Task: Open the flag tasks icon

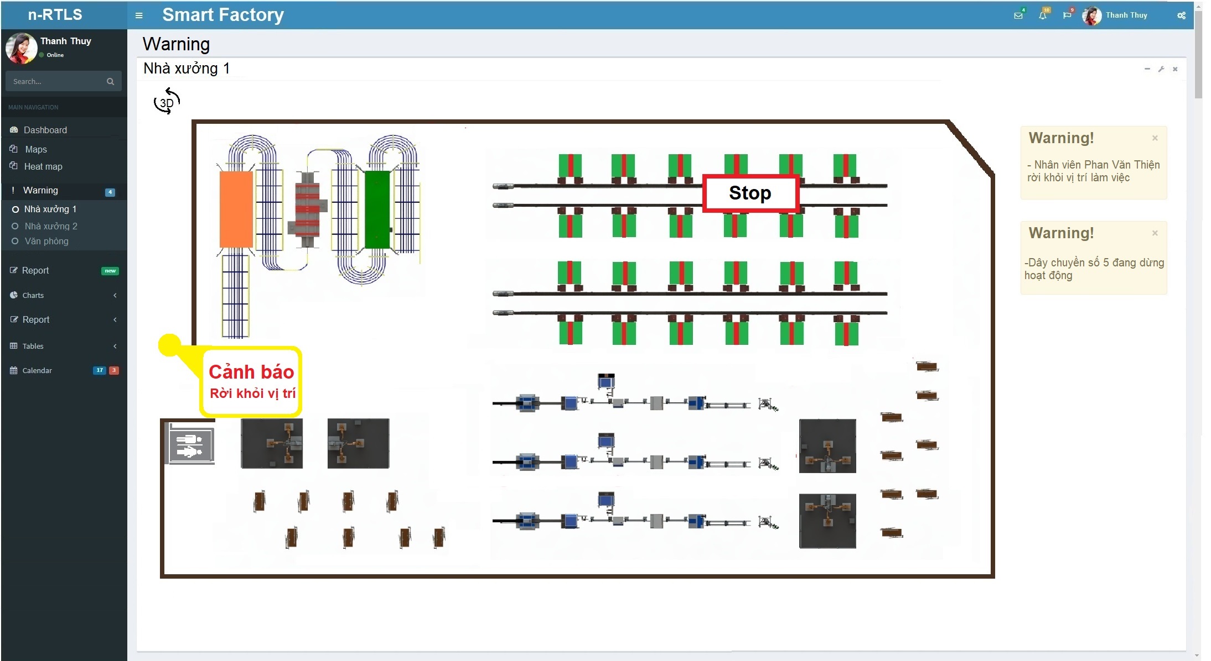Action: pos(1067,15)
